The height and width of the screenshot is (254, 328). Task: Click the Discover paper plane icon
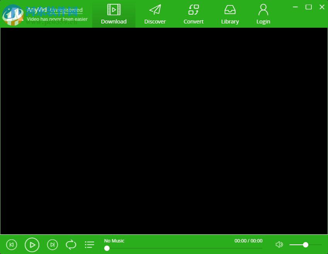tap(155, 9)
